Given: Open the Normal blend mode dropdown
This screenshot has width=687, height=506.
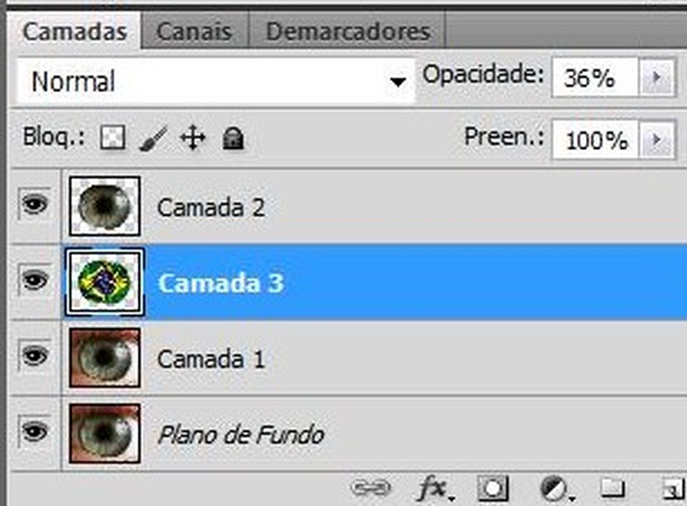Looking at the screenshot, I should [216, 81].
